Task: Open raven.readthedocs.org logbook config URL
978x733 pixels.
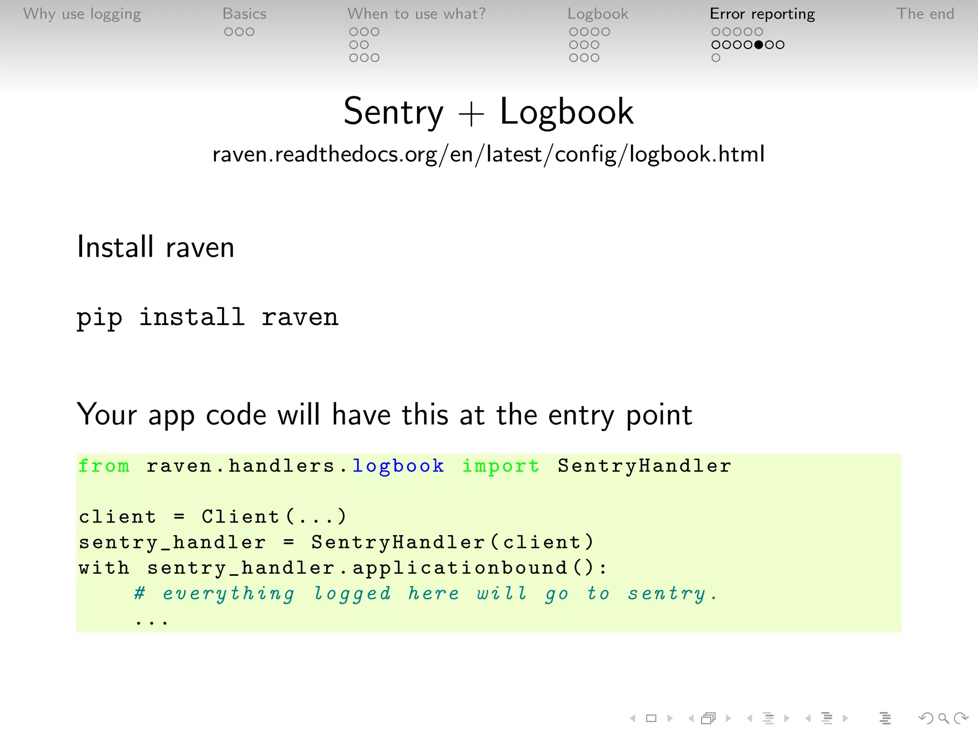Action: tap(489, 155)
